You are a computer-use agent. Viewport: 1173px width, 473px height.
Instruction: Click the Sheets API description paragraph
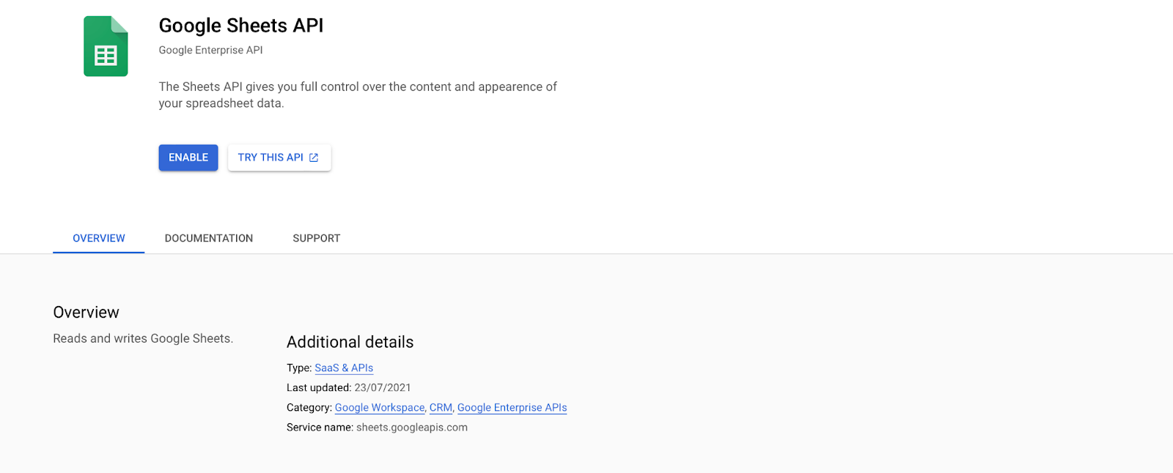358,95
